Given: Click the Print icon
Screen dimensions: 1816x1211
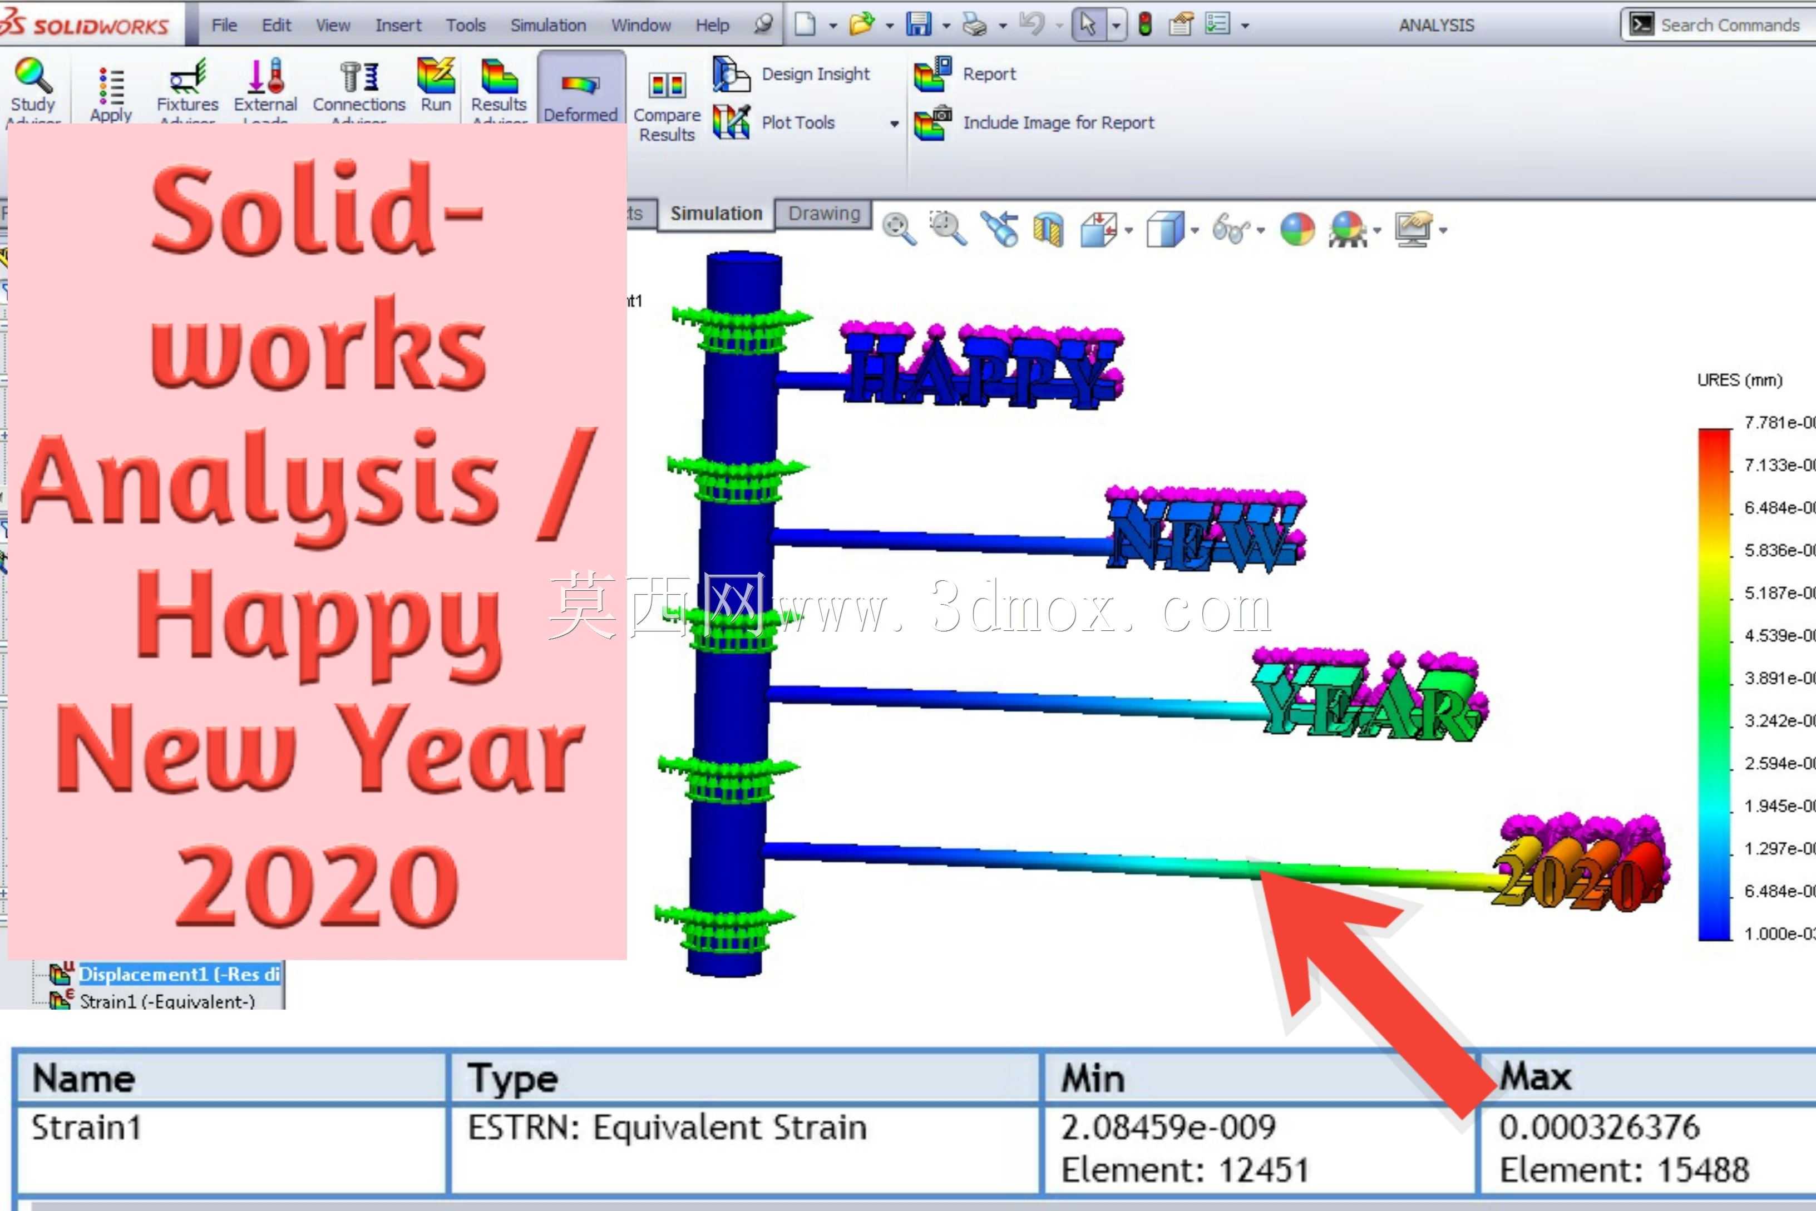Looking at the screenshot, I should pos(975,24).
